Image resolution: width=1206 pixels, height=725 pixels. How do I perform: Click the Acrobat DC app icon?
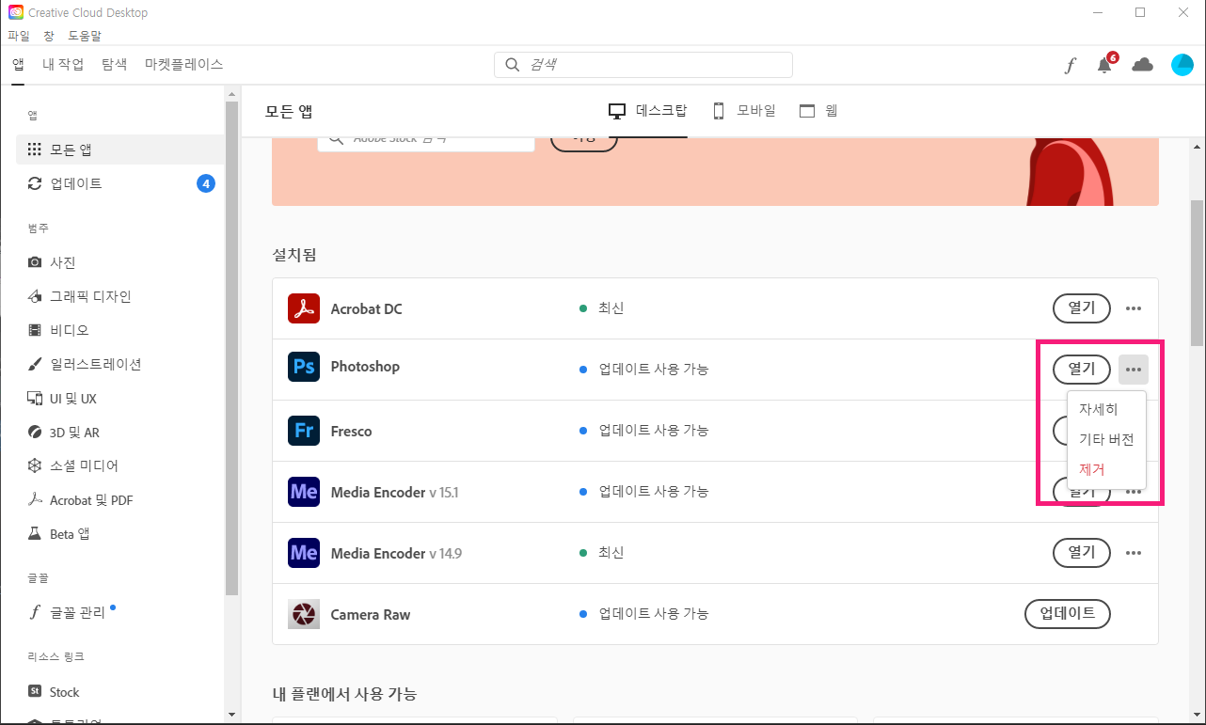coord(304,308)
